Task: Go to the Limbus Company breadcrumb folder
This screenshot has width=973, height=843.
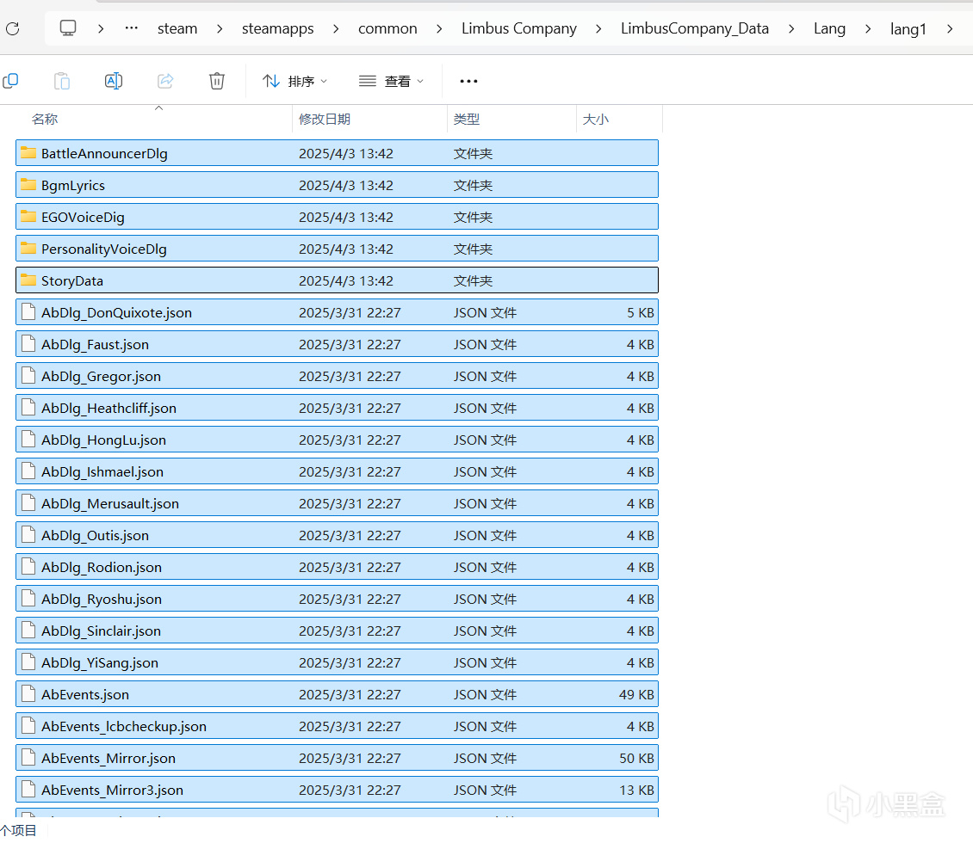Action: coord(519,28)
